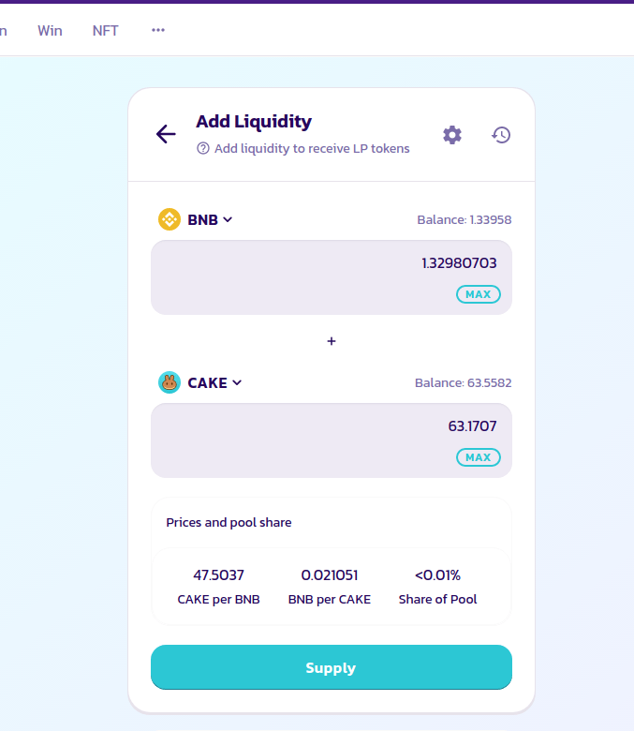Viewport: 634px width, 731px height.
Task: Expand the BNB token dropdown chevron
Action: pos(228,219)
